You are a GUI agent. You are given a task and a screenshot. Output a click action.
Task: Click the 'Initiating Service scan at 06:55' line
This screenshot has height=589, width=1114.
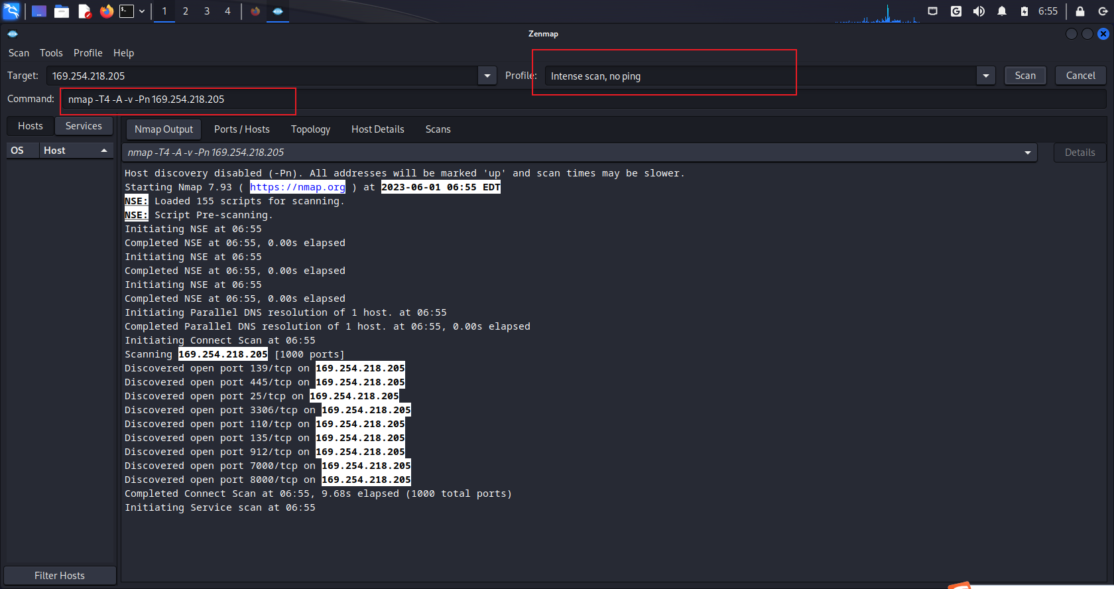(x=220, y=507)
